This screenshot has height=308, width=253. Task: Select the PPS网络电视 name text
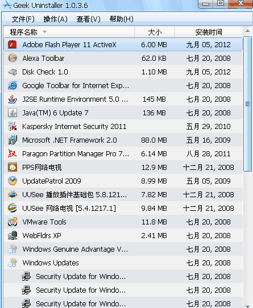[42, 168]
